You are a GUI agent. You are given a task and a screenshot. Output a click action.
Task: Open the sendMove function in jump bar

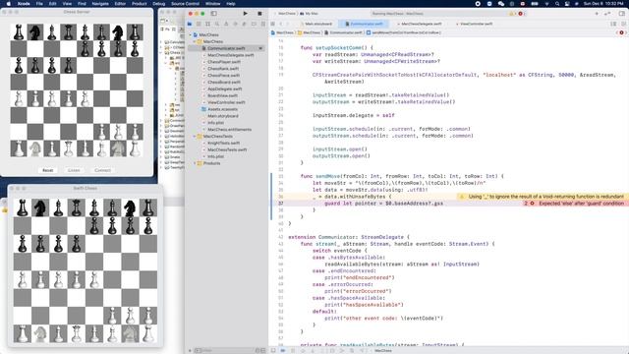(404, 32)
